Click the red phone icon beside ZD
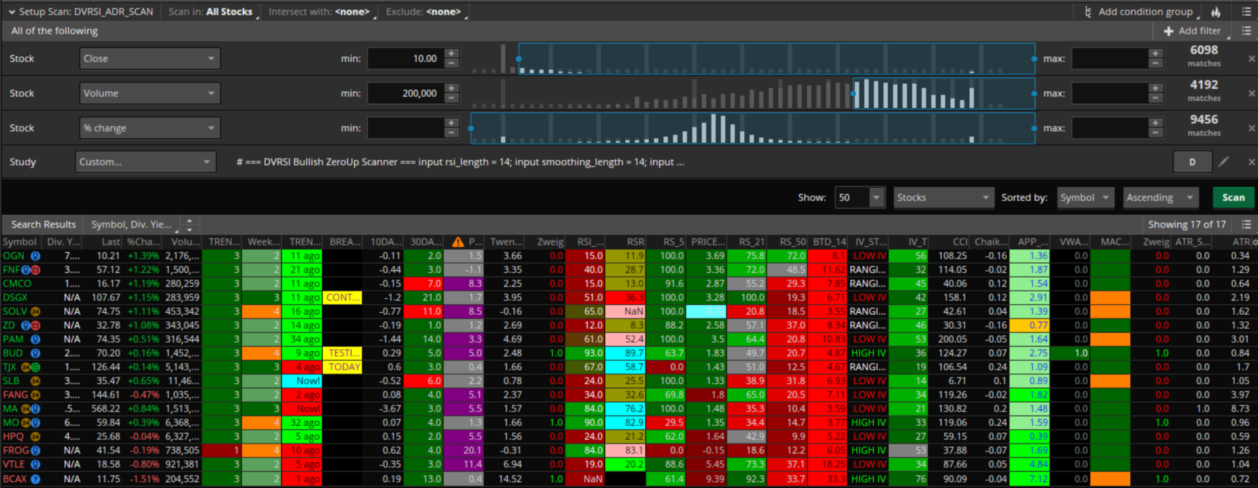This screenshot has height=488, width=1258. click(x=36, y=325)
